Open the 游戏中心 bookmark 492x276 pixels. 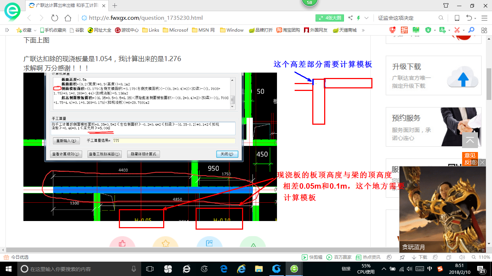tap(126, 30)
